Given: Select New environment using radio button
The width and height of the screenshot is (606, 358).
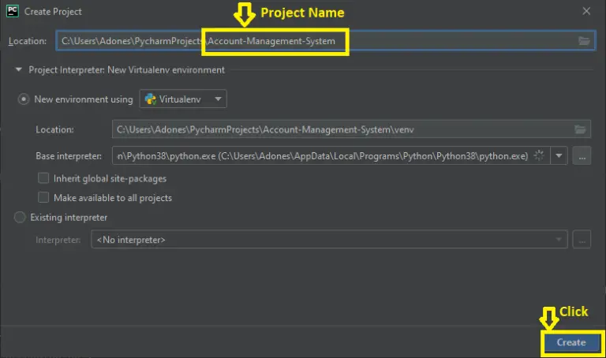Looking at the screenshot, I should [x=24, y=99].
